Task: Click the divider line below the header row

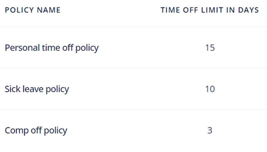Action: pos(133,27)
